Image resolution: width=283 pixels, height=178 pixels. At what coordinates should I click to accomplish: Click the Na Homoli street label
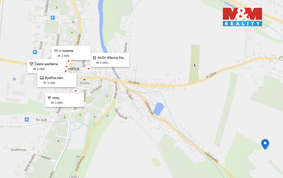[x=121, y=114]
